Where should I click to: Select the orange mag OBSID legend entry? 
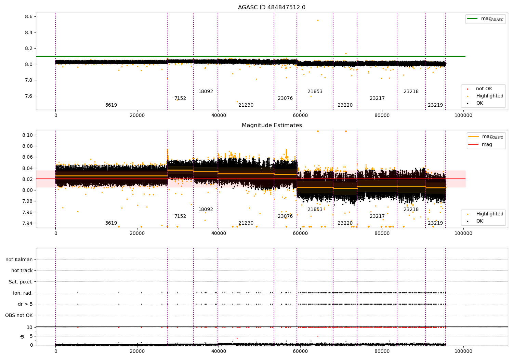(x=486, y=137)
